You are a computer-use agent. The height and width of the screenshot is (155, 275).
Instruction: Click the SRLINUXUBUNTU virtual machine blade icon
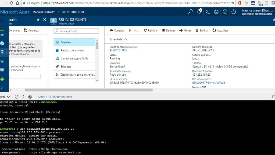click(x=53, y=21)
